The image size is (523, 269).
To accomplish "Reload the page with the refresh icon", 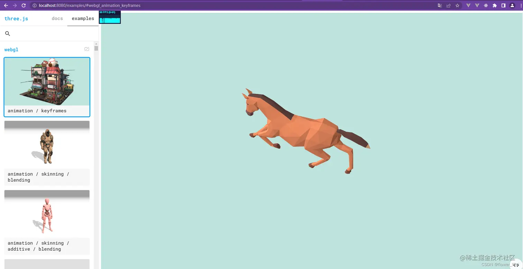I will coord(24,6).
